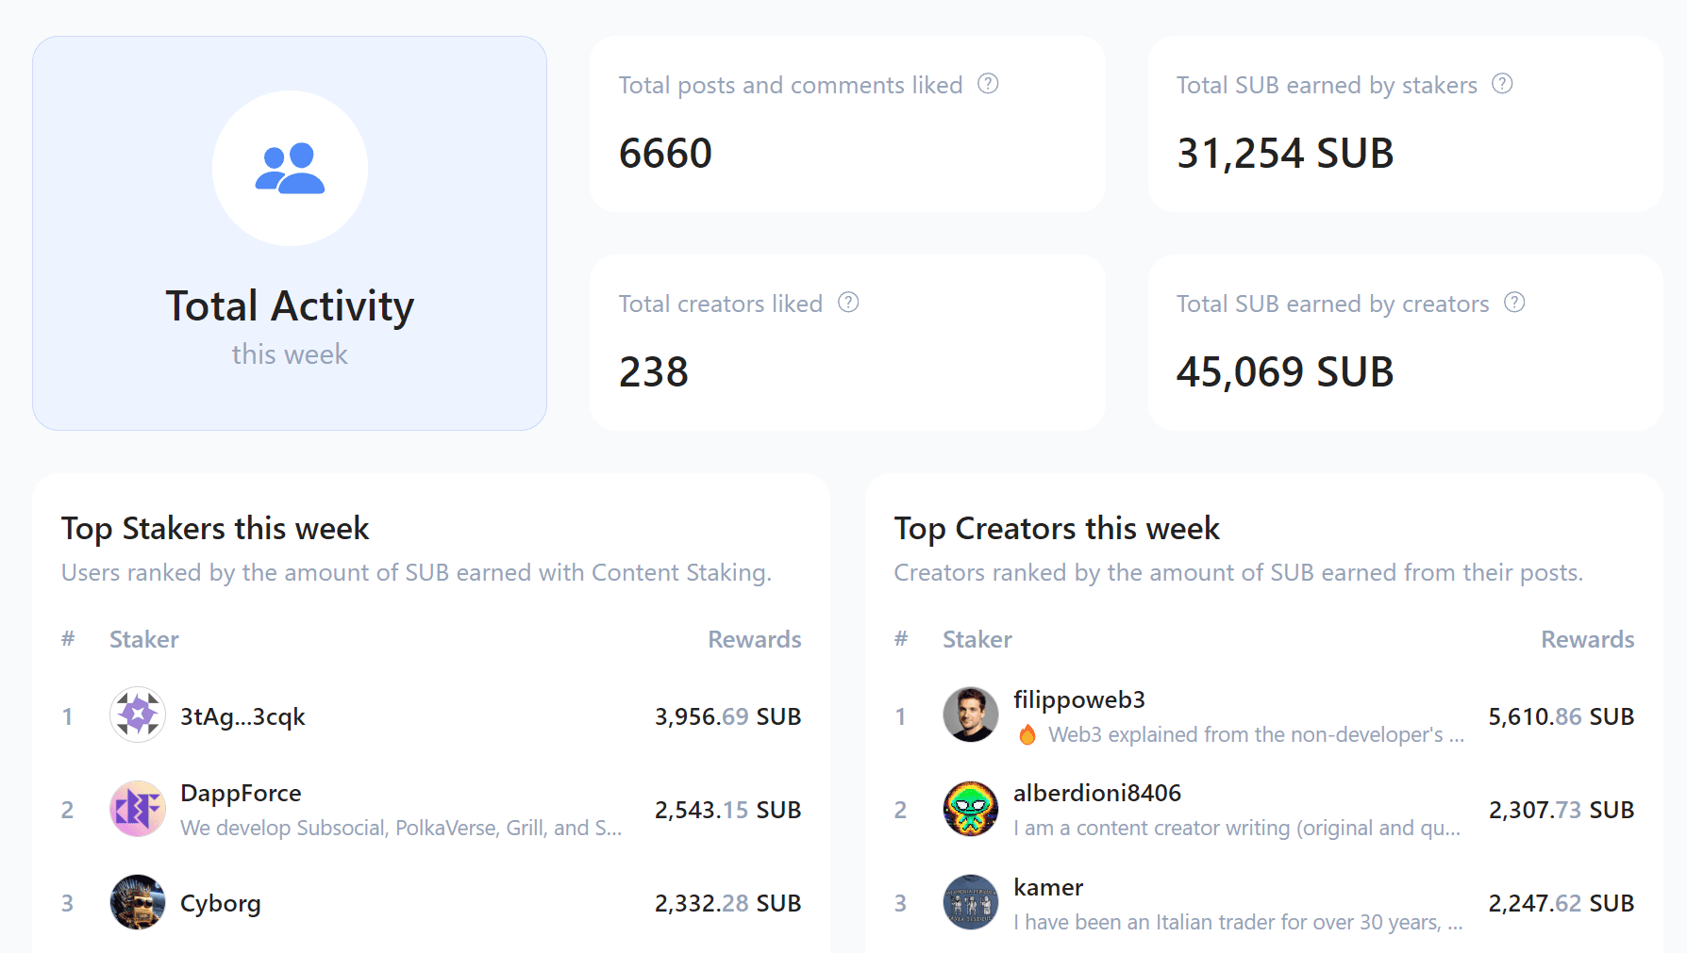
Task: Open DappForce avatar icon
Action: (138, 809)
